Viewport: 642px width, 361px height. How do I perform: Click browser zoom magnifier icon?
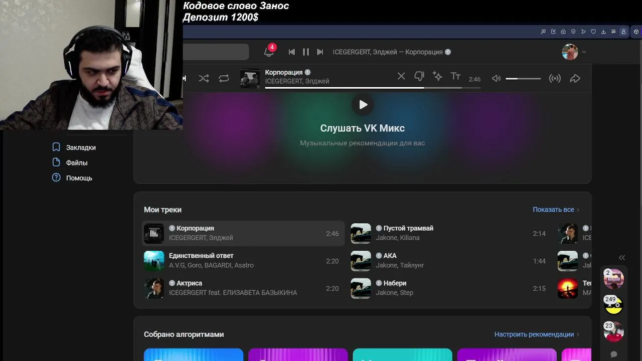(543, 32)
